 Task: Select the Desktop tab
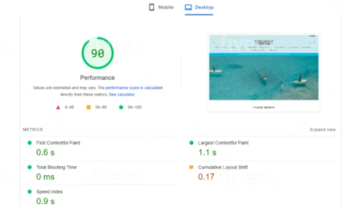(199, 7)
